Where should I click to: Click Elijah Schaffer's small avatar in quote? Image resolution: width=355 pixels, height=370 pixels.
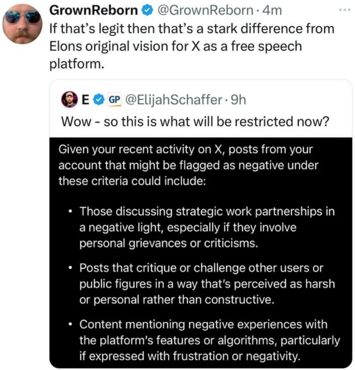[x=69, y=100]
